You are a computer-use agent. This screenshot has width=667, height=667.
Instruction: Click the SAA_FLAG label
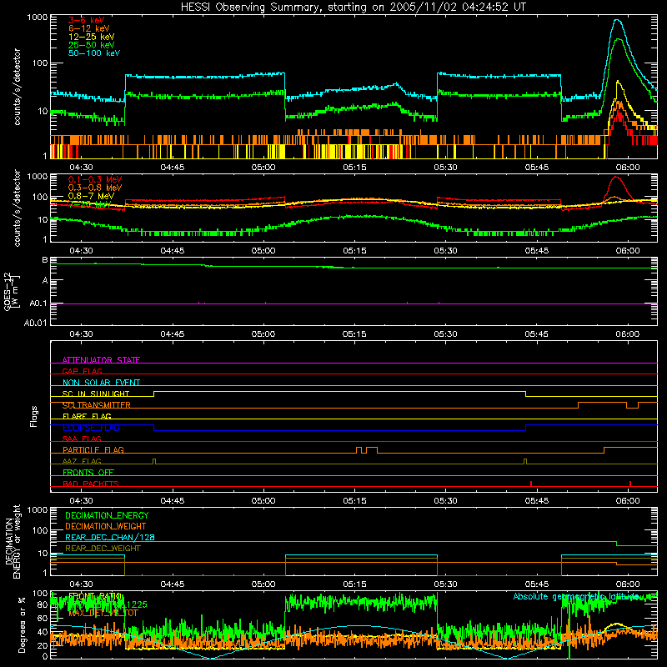tap(82, 439)
